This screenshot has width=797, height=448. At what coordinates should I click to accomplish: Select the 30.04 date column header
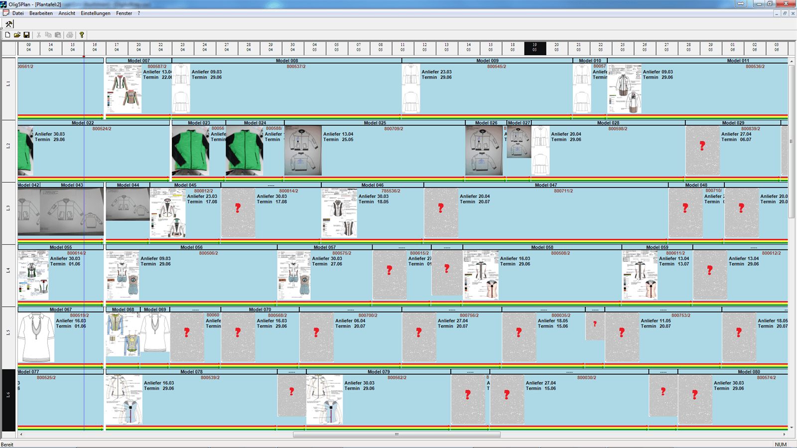point(292,48)
